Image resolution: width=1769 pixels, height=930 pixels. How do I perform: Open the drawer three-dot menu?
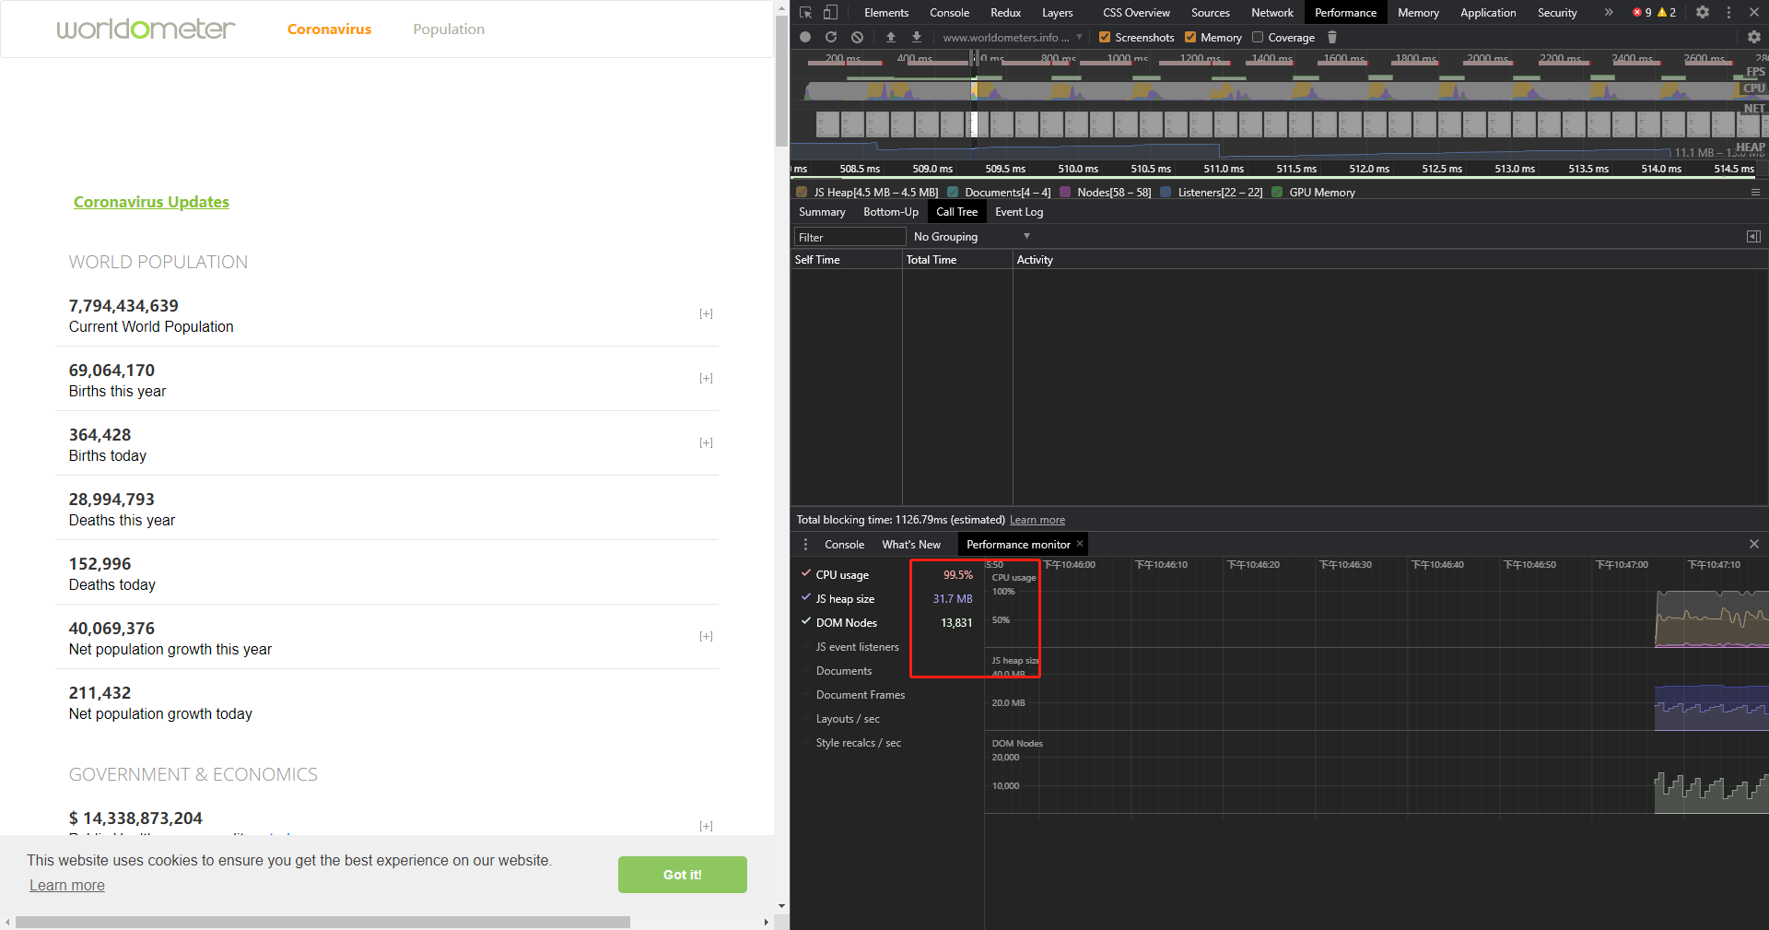(805, 545)
